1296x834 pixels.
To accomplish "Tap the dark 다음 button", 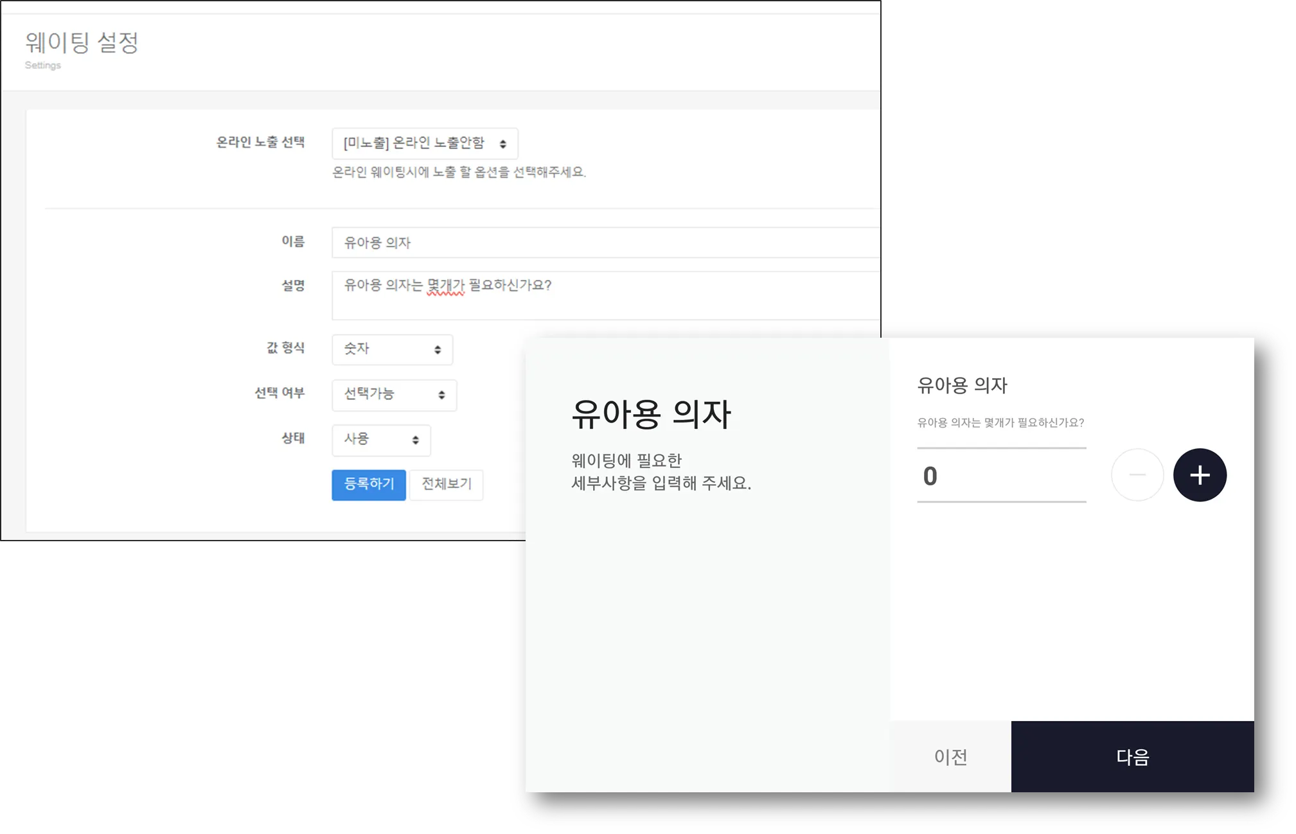I will [x=1132, y=756].
